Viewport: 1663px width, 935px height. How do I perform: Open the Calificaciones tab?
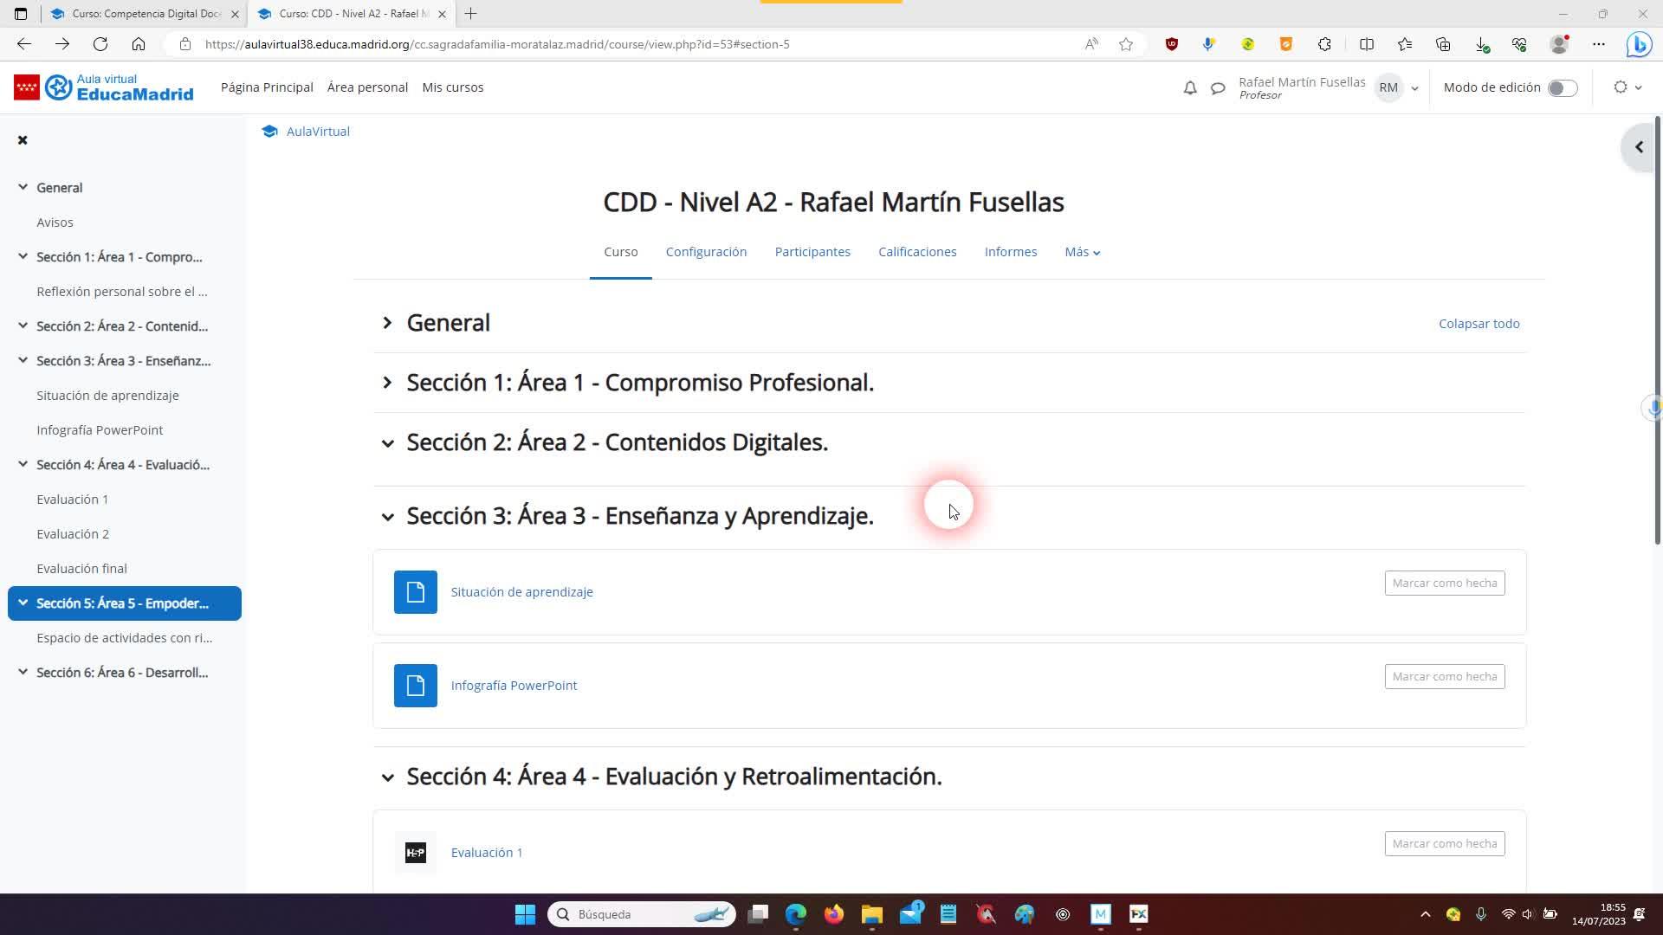(x=916, y=252)
